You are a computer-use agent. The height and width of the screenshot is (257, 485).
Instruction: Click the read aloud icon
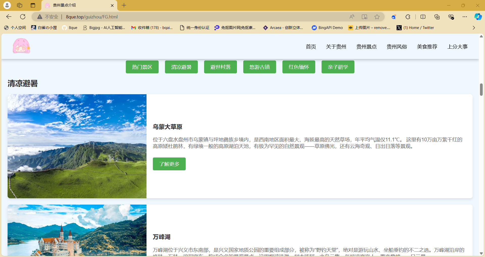coord(352,17)
